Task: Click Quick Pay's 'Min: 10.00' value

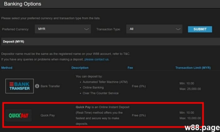Action: [187, 113]
